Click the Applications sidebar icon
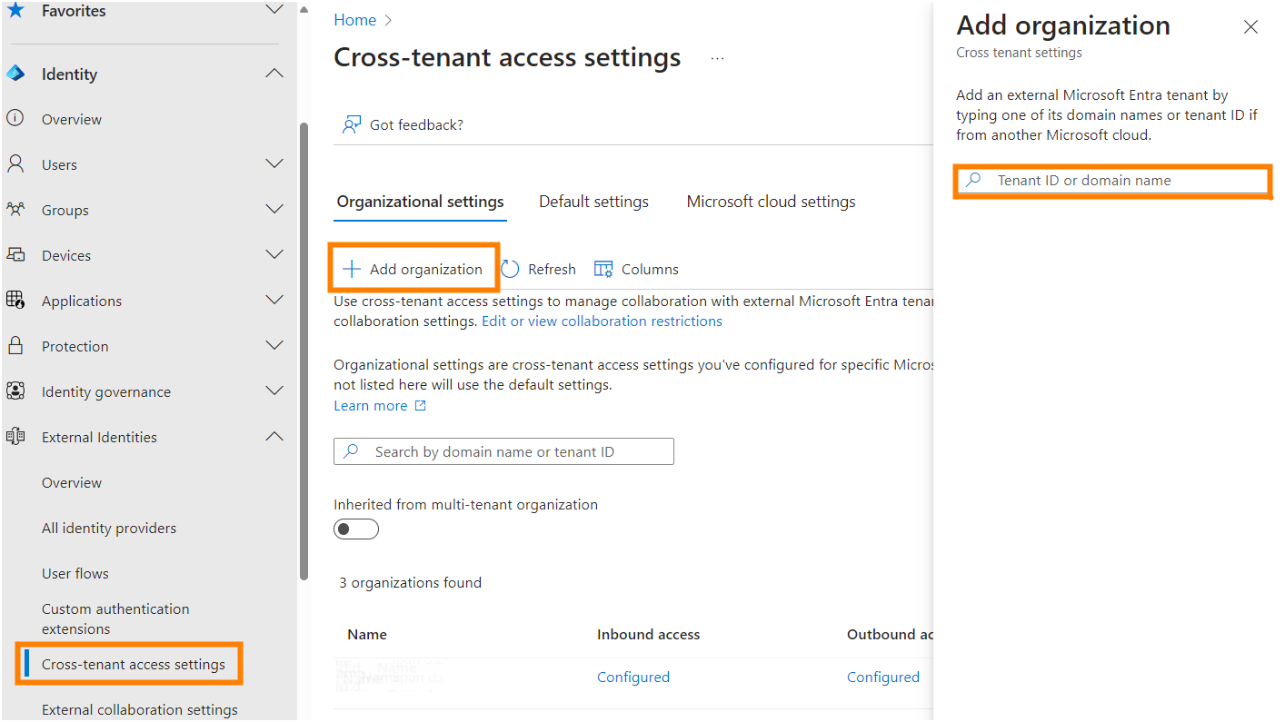The height and width of the screenshot is (722, 1285). 15,301
